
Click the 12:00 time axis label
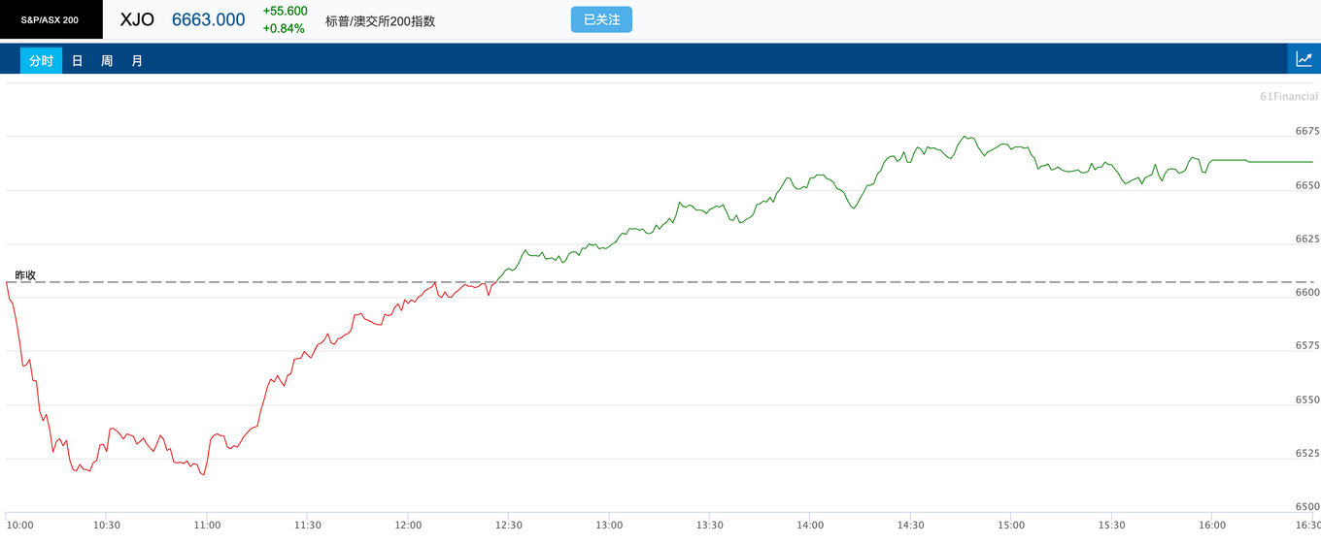[408, 526]
